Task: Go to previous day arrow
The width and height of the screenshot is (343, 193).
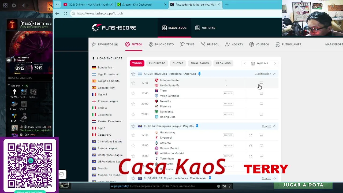Action: pos(245,64)
